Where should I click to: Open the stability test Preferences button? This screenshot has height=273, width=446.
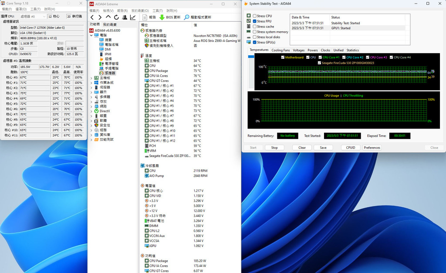[x=372, y=148]
